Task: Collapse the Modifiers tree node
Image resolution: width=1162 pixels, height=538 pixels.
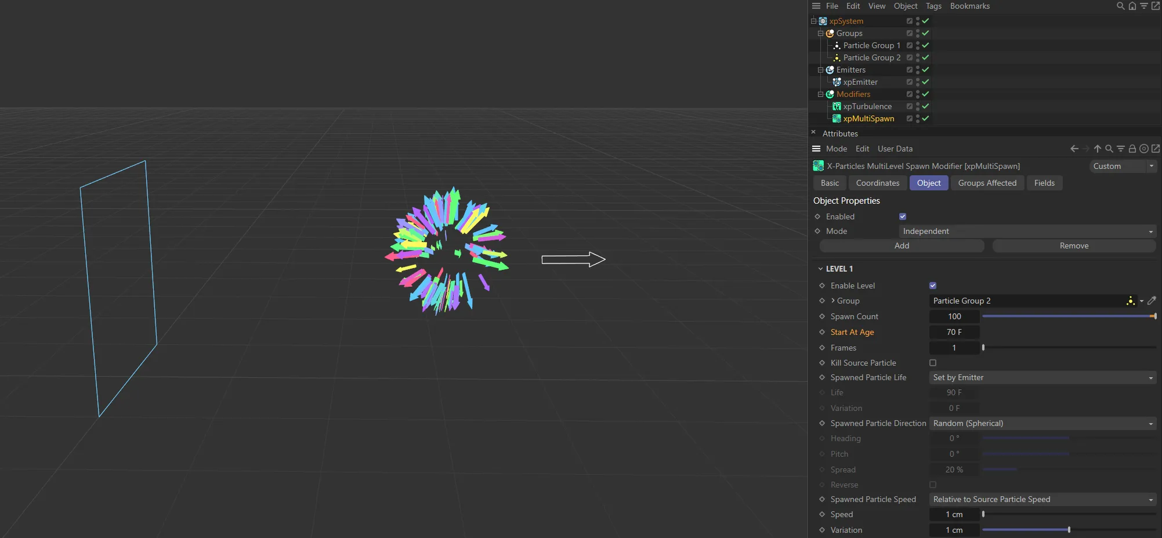Action: pos(821,94)
